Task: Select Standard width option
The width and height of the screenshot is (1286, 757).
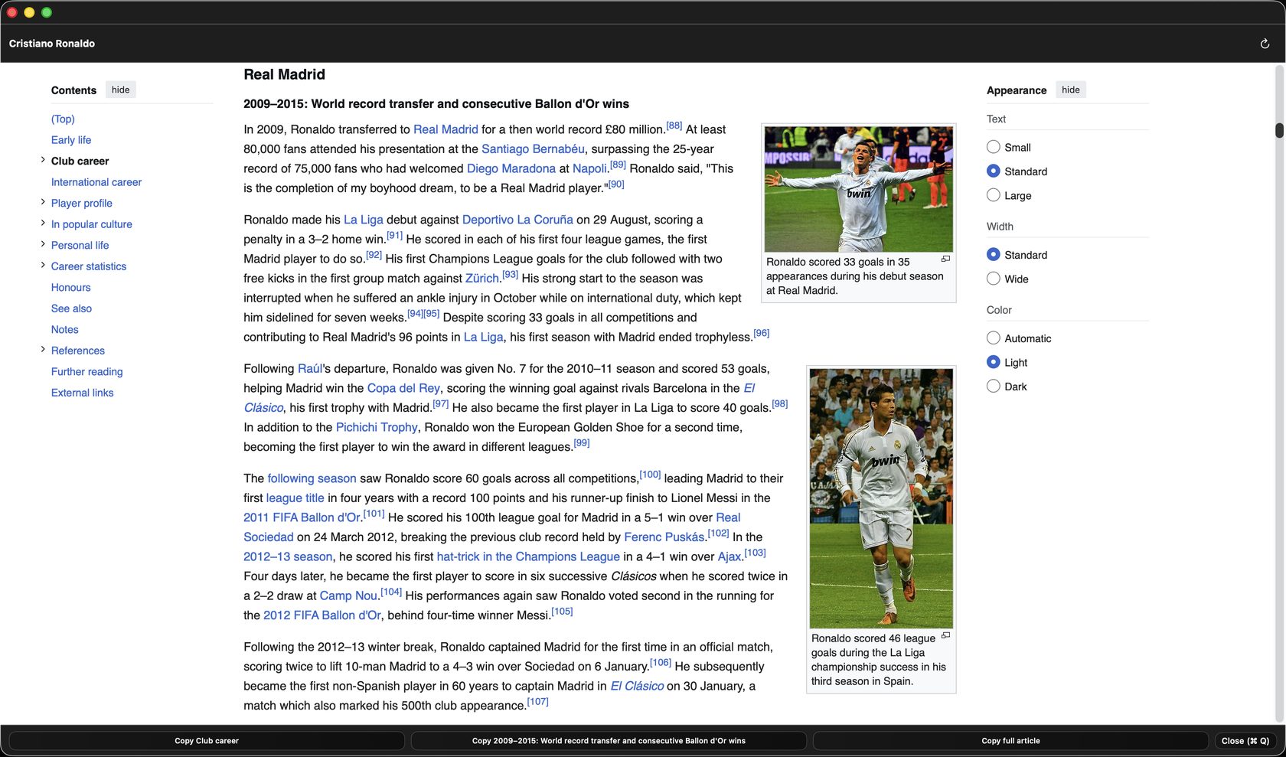Action: (x=993, y=254)
